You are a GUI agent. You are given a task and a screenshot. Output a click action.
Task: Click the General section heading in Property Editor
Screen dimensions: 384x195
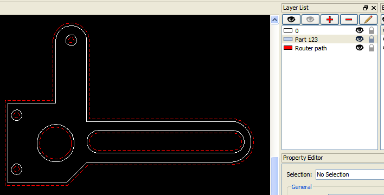click(302, 187)
